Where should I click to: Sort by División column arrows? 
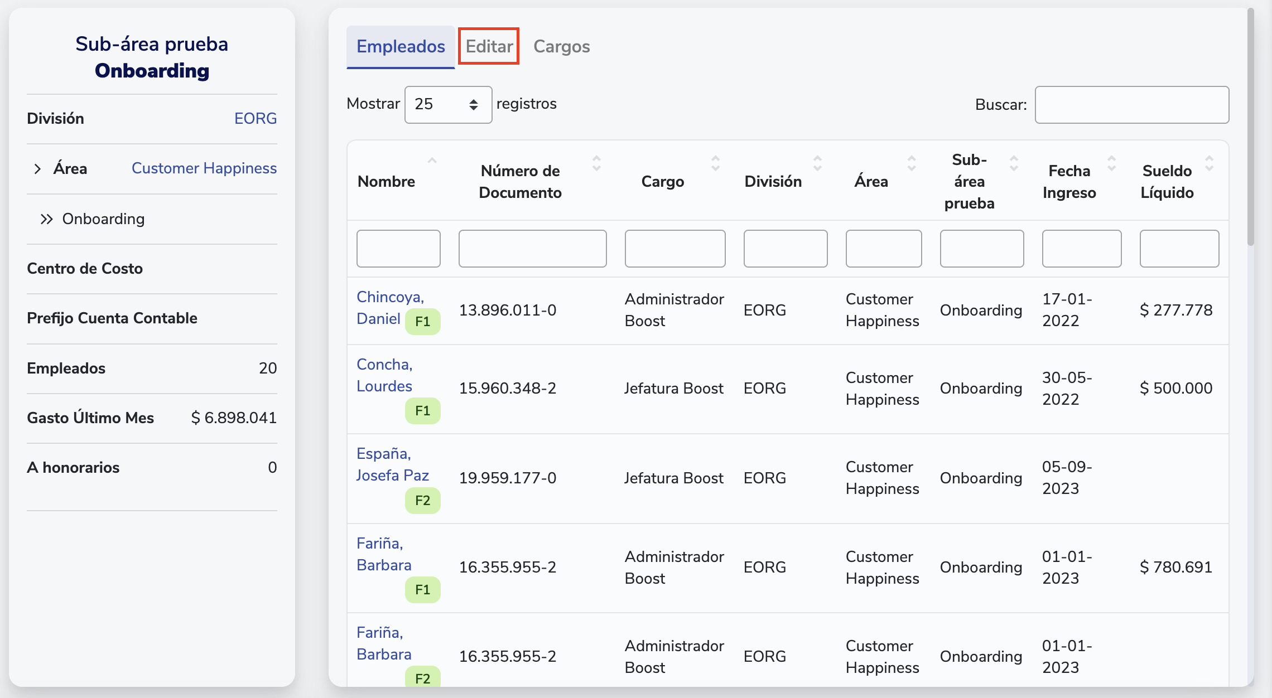tap(817, 163)
